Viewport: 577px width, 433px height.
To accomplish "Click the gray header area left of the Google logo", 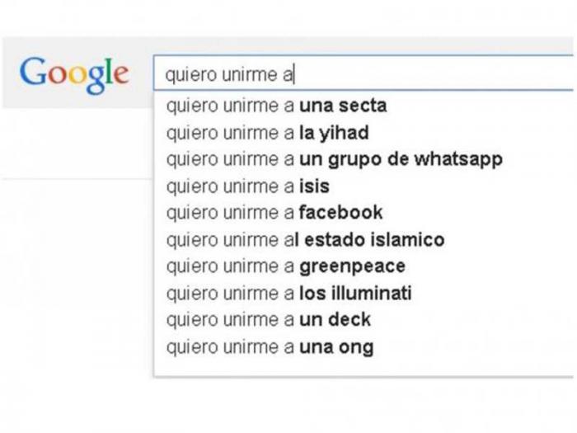I will click(10, 73).
